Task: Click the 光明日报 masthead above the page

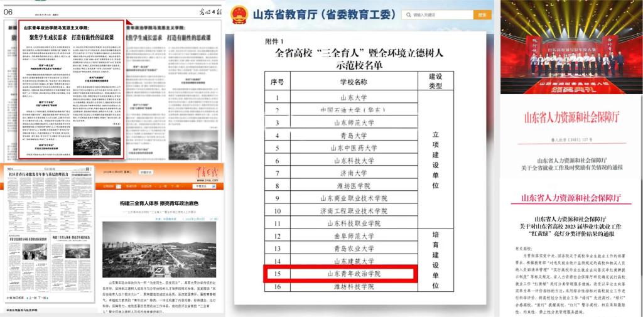Action: pos(211,12)
